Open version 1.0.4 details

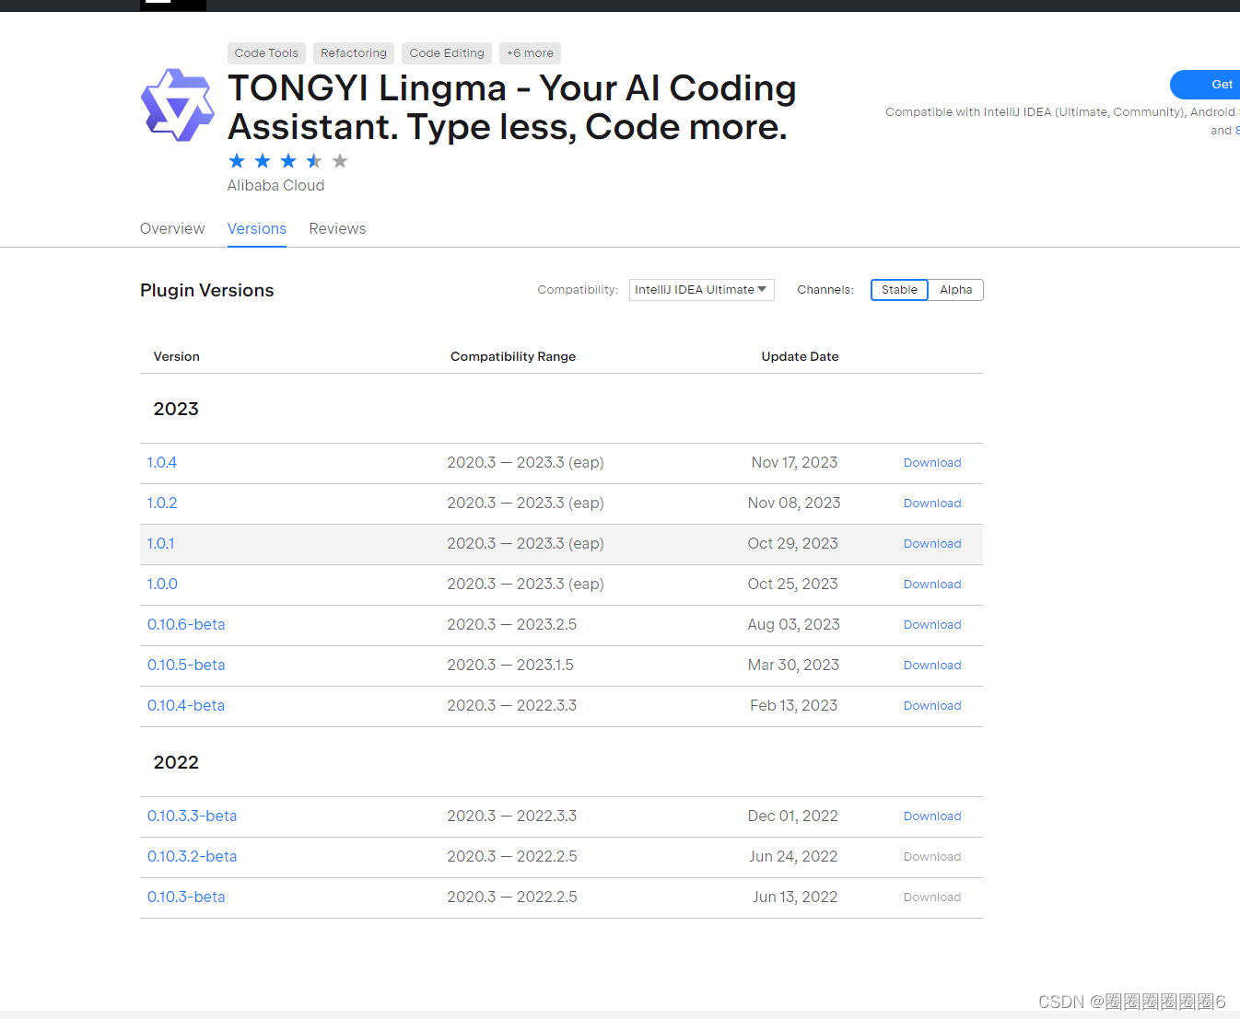tap(162, 463)
